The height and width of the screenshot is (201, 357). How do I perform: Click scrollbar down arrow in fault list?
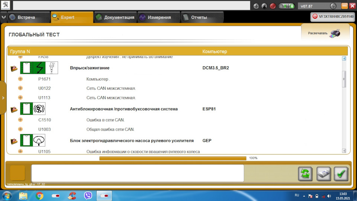344,151
